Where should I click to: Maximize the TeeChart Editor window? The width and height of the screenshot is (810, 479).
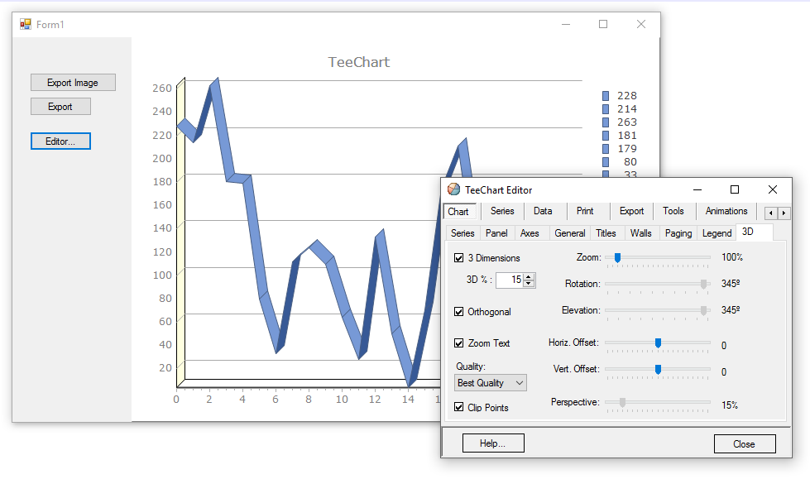coord(735,189)
